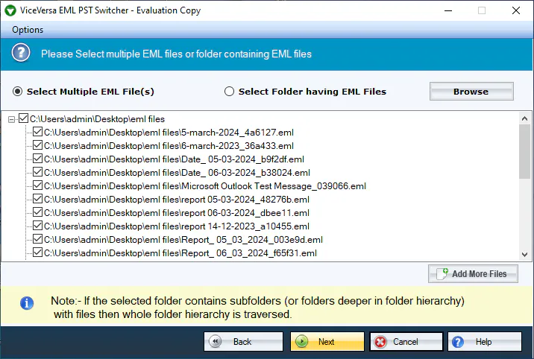Click the ViceVersa app logo in title bar

coord(10,10)
